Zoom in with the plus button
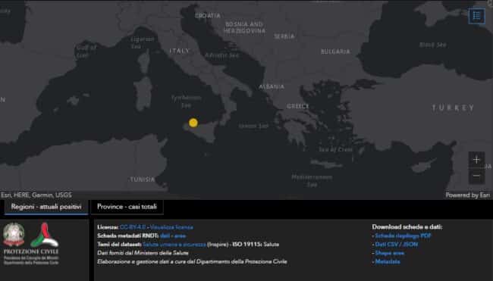 point(476,160)
